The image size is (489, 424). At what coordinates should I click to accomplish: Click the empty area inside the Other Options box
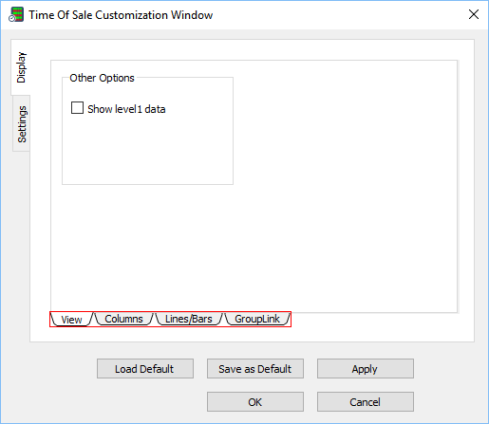(x=147, y=149)
